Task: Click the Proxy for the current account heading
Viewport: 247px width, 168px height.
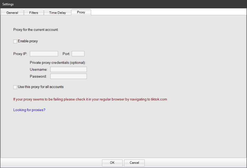Action: [x=36, y=30]
